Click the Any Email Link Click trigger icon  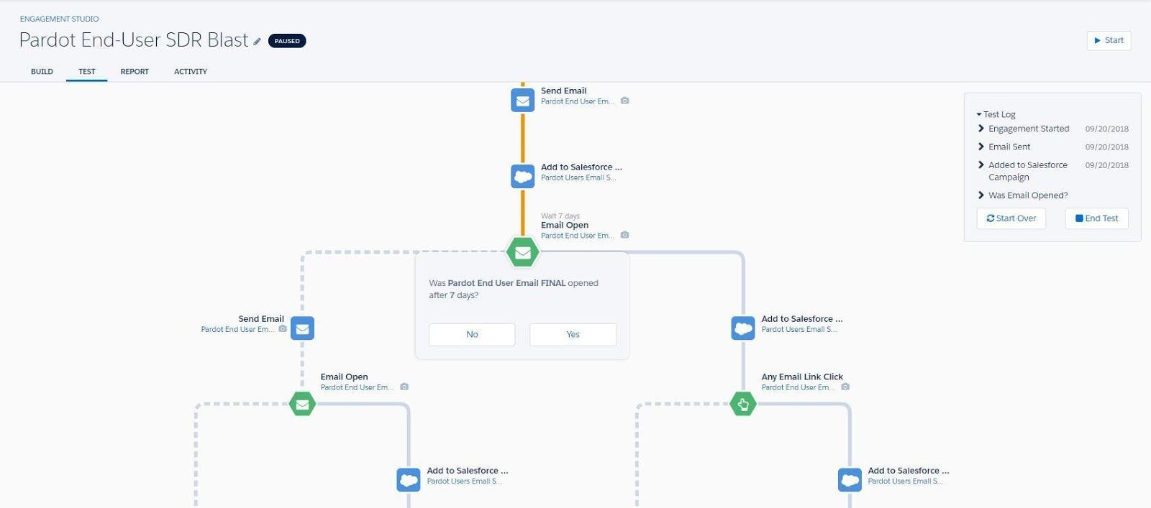[743, 404]
